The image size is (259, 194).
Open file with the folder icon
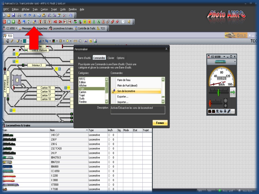point(9,15)
